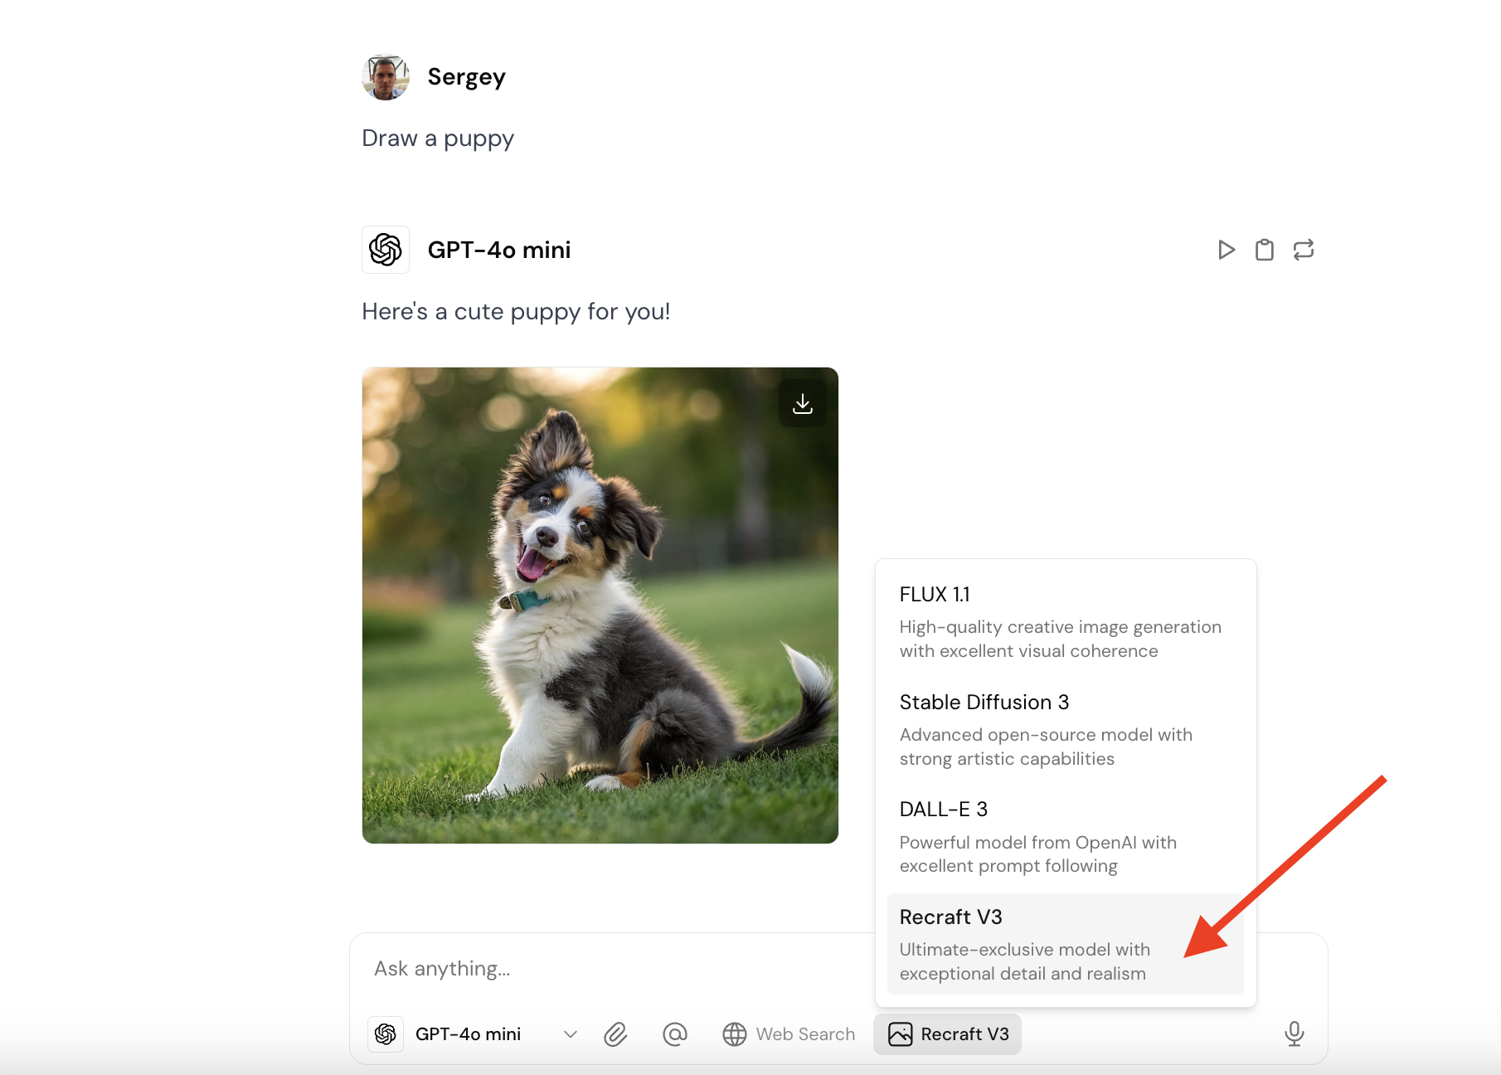Regenerate response with the loop arrows icon
This screenshot has height=1075, width=1501.
point(1303,250)
